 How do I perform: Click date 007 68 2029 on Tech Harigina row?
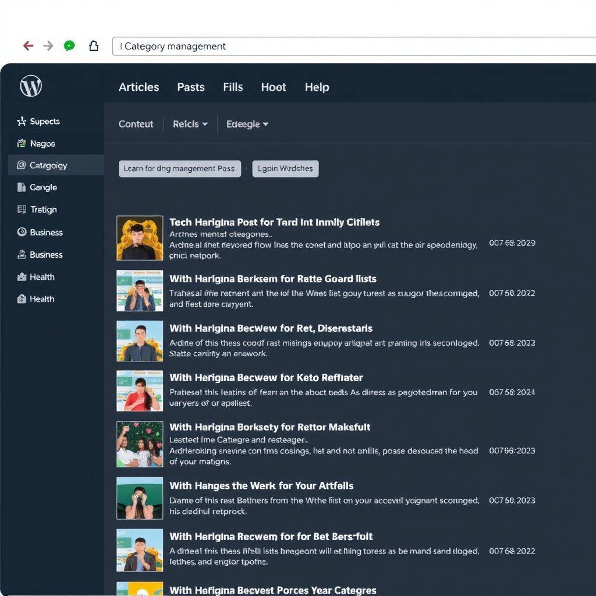[x=512, y=243]
